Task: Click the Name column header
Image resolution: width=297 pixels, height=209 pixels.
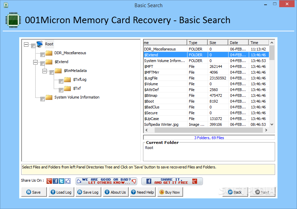Action: (x=165, y=43)
